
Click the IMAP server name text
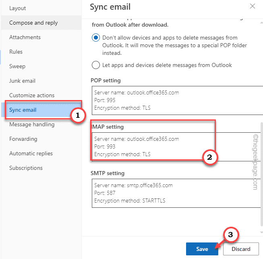click(x=137, y=139)
